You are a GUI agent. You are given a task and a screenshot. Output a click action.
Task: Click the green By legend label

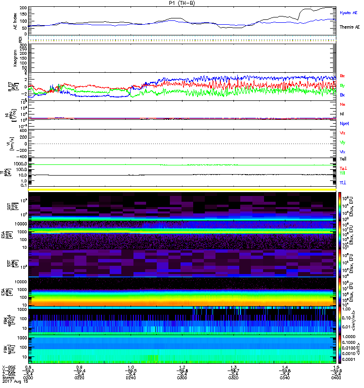(x=342, y=86)
